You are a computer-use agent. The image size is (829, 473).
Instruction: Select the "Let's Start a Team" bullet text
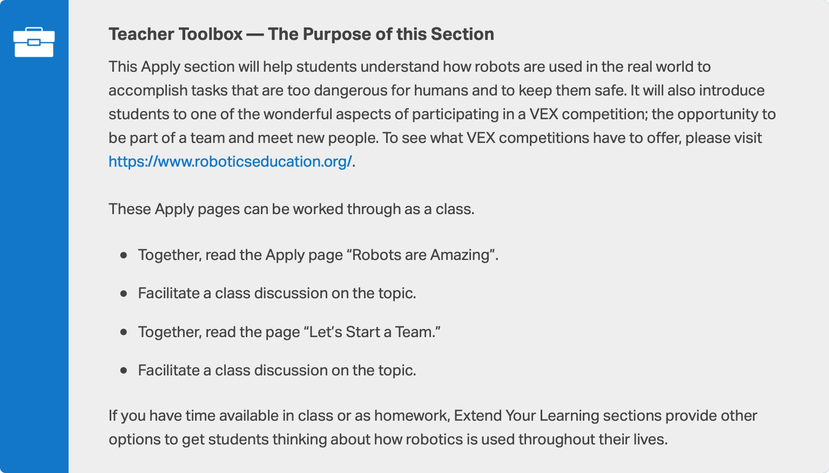(x=289, y=332)
